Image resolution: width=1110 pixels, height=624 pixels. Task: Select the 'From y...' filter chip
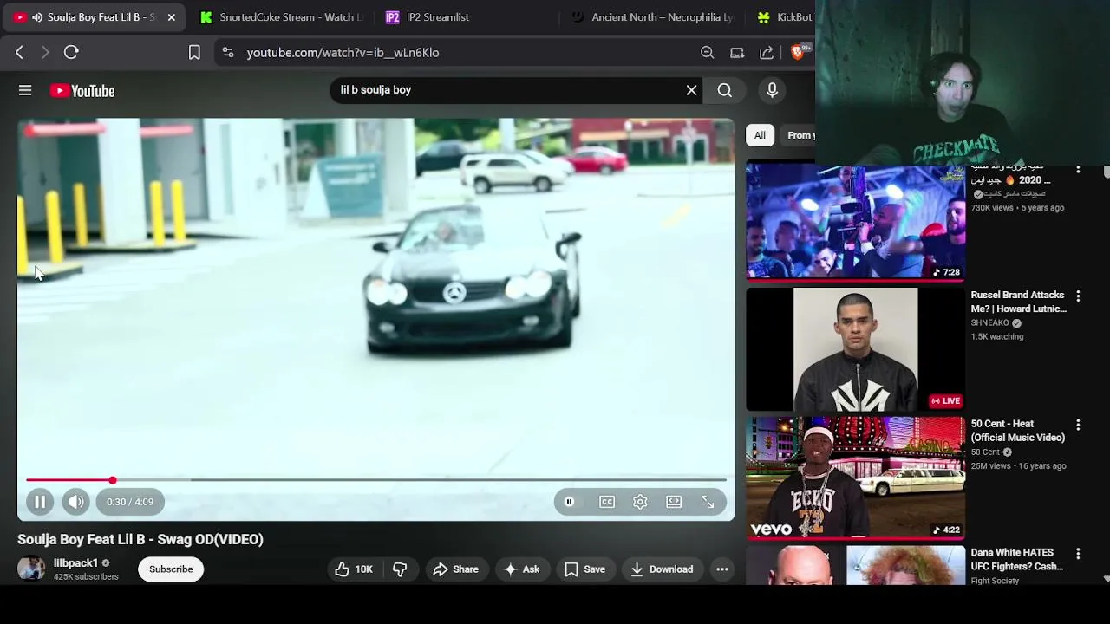[799, 135]
